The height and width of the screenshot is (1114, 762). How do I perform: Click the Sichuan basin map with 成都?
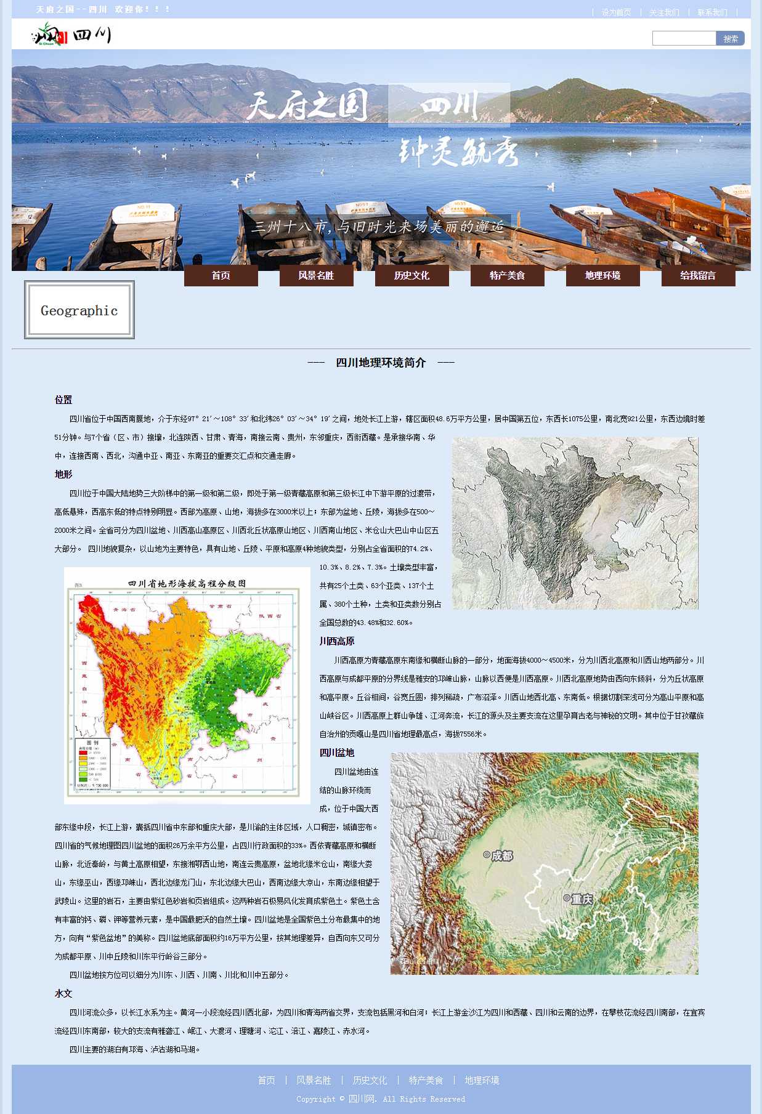coord(544,863)
